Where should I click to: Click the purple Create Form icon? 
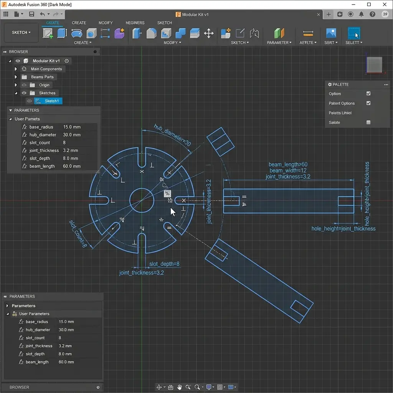[x=120, y=33]
